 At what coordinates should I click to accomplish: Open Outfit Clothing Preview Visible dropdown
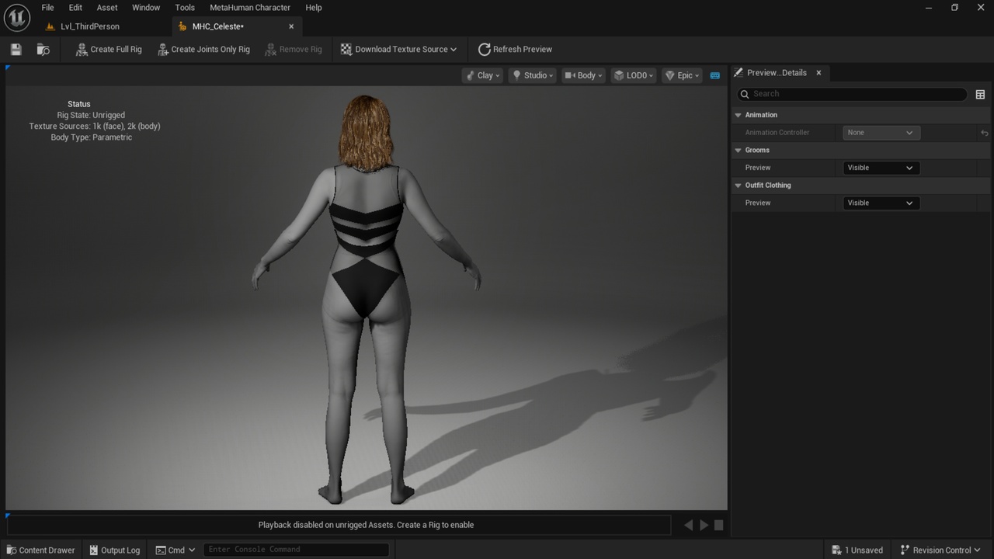click(x=881, y=203)
